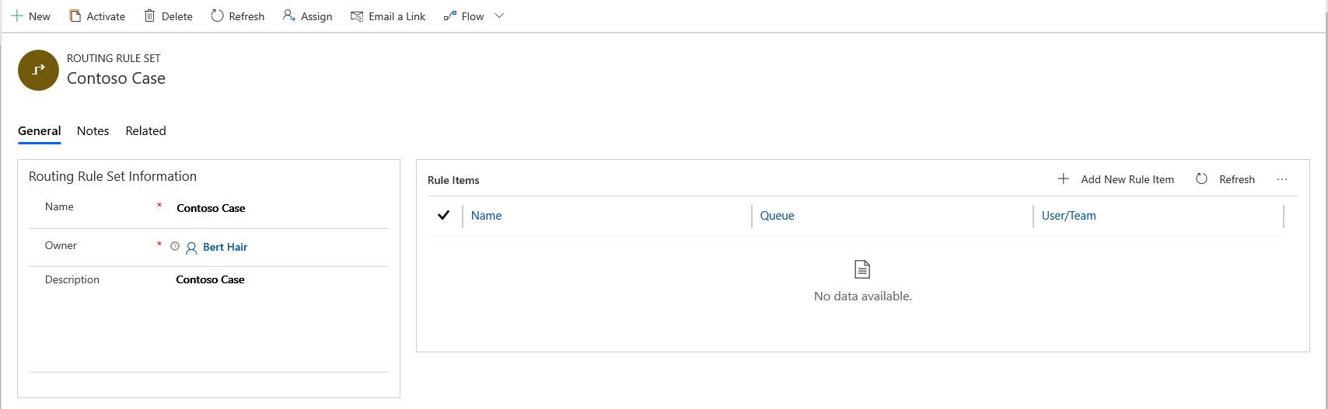Viewport: 1328px width, 409px height.
Task: Click the Email a Link envelope icon
Action: 357,16
